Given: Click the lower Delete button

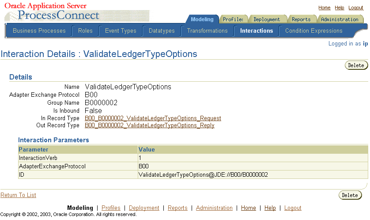Looking at the screenshot, I should point(350,195).
